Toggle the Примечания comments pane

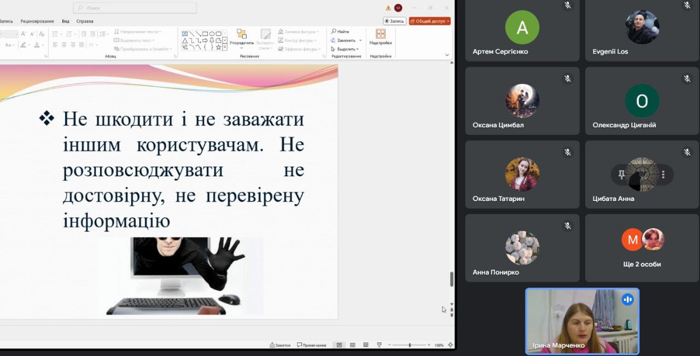[x=312, y=345]
